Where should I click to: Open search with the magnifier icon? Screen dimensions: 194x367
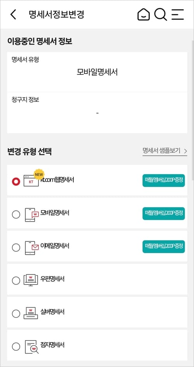[161, 14]
